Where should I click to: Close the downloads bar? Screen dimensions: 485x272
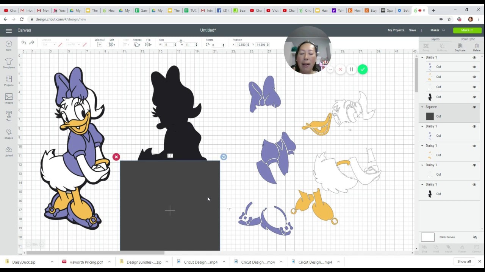(x=479, y=261)
